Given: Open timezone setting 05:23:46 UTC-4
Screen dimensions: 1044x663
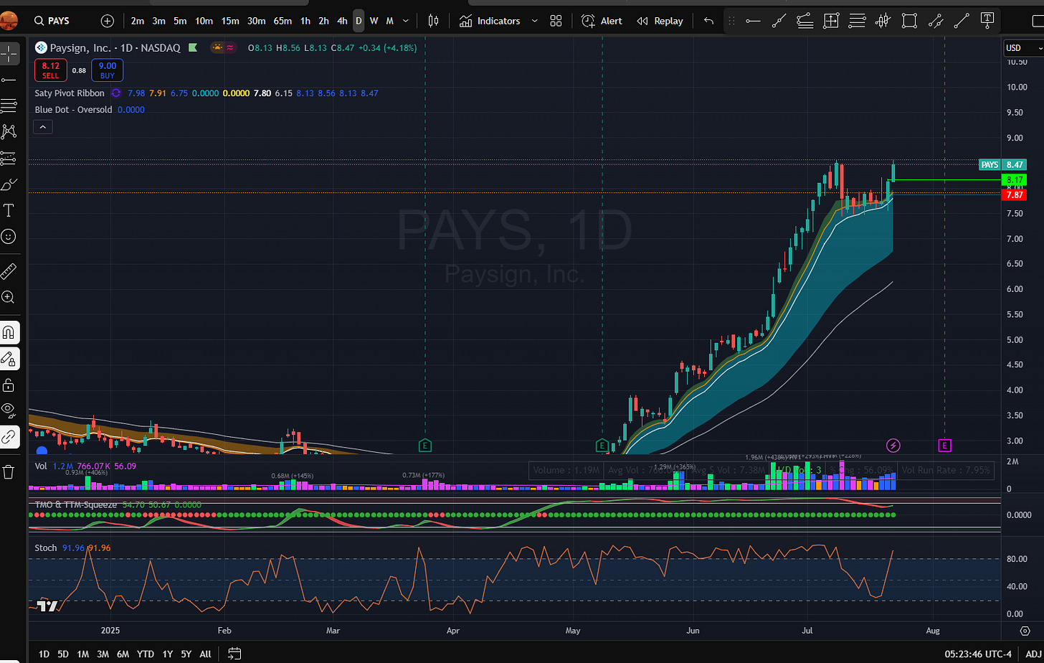Looking at the screenshot, I should click(978, 654).
